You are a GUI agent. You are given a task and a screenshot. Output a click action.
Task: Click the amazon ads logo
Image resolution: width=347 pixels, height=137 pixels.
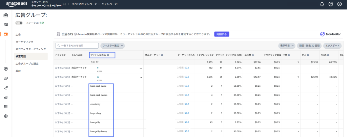18,4
